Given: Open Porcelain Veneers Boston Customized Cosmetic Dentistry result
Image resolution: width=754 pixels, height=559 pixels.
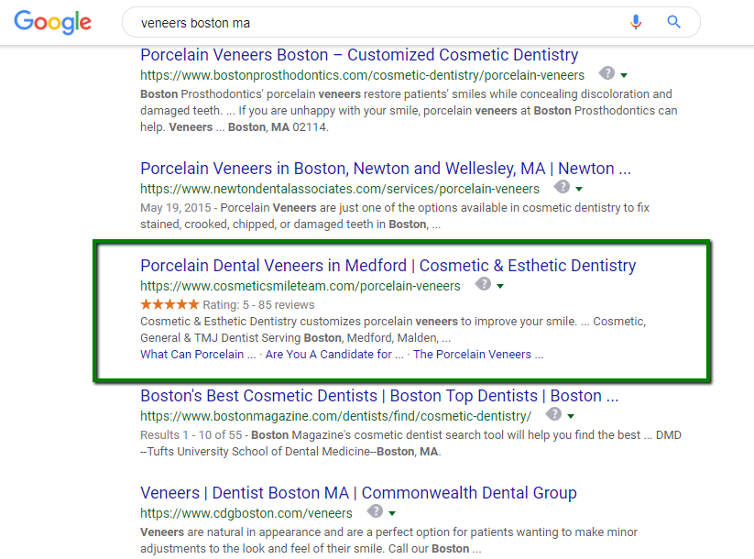Looking at the screenshot, I should [x=359, y=55].
